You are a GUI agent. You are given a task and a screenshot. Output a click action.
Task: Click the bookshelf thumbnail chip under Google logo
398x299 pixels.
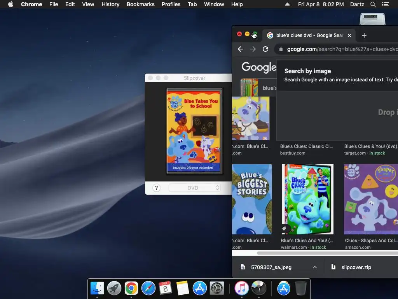[249, 88]
